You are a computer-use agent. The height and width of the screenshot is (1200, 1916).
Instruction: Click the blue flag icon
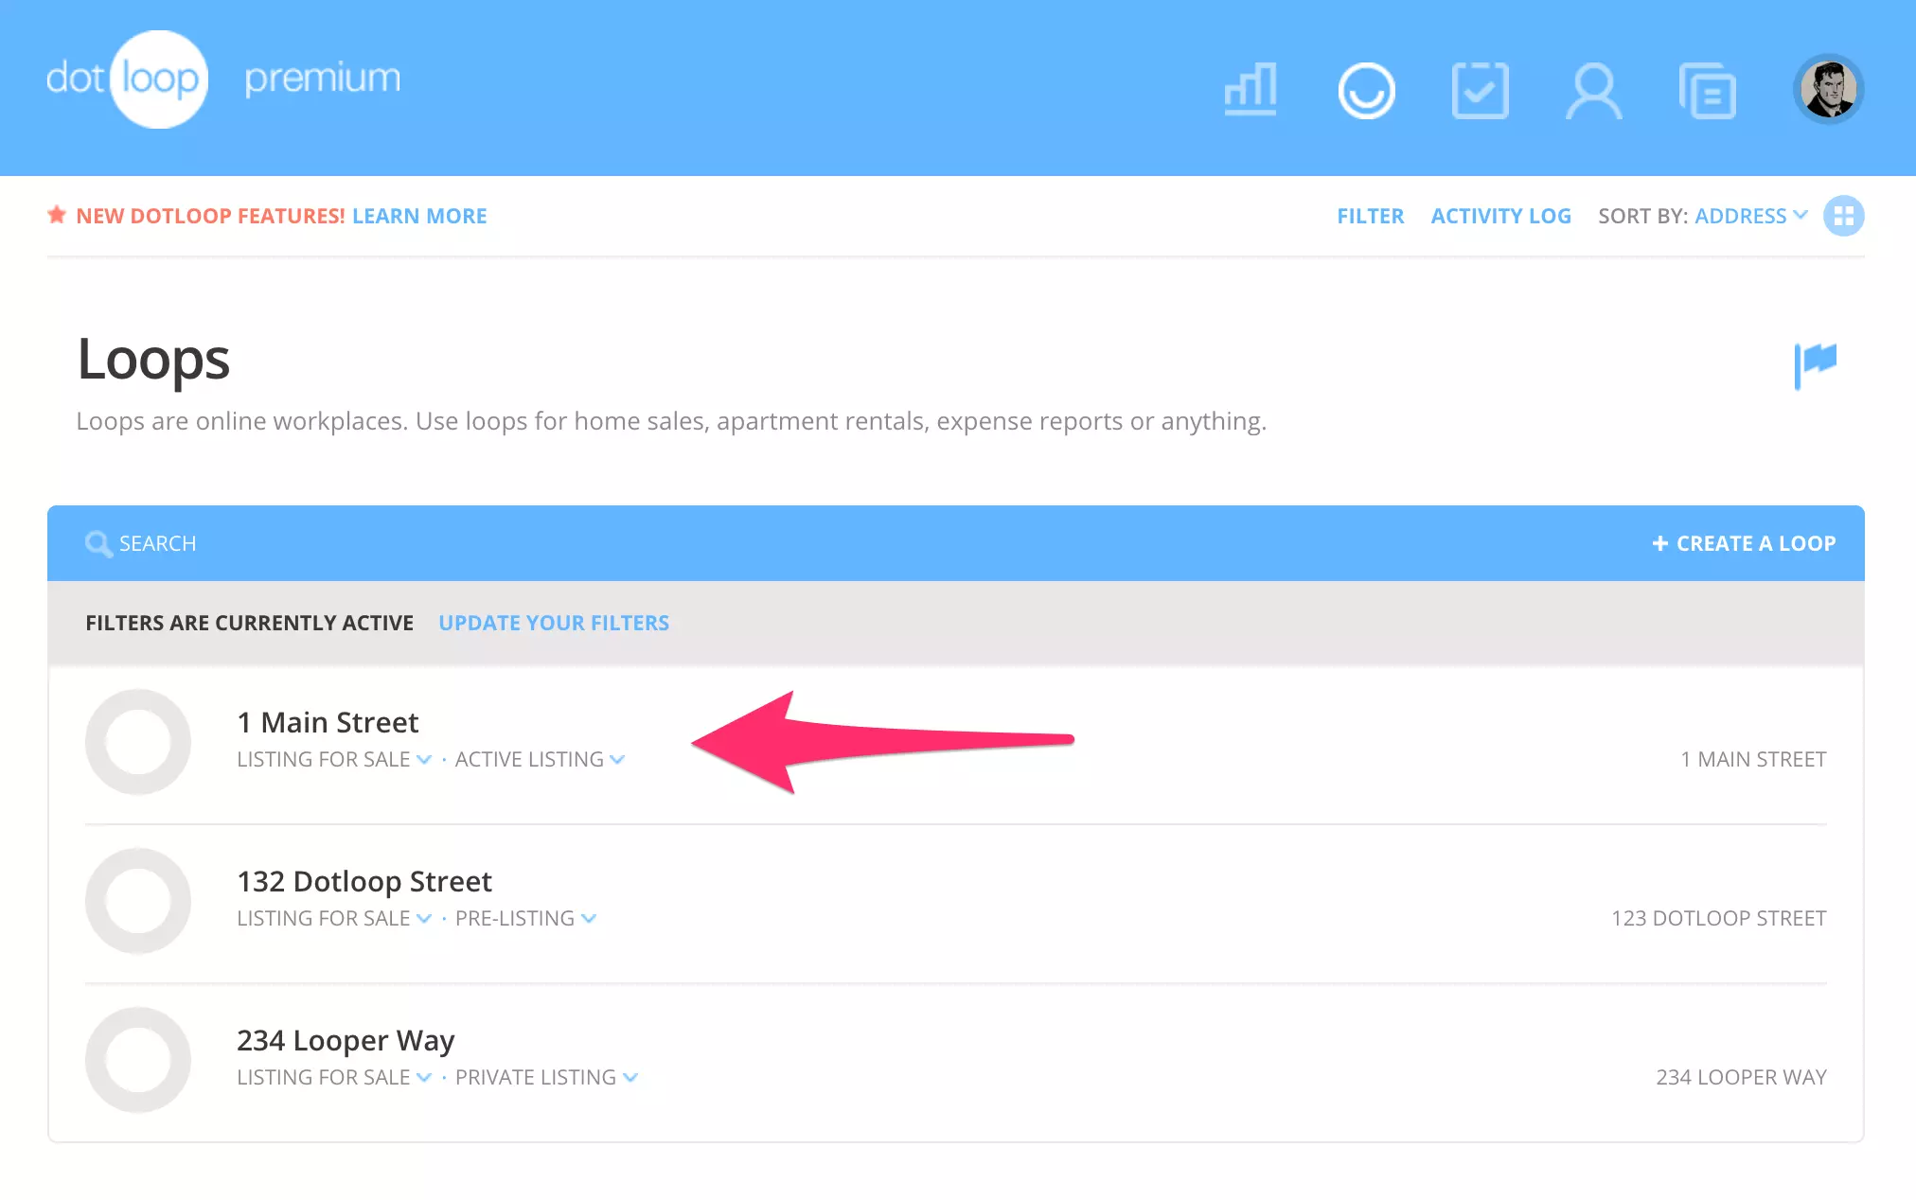1815,364
